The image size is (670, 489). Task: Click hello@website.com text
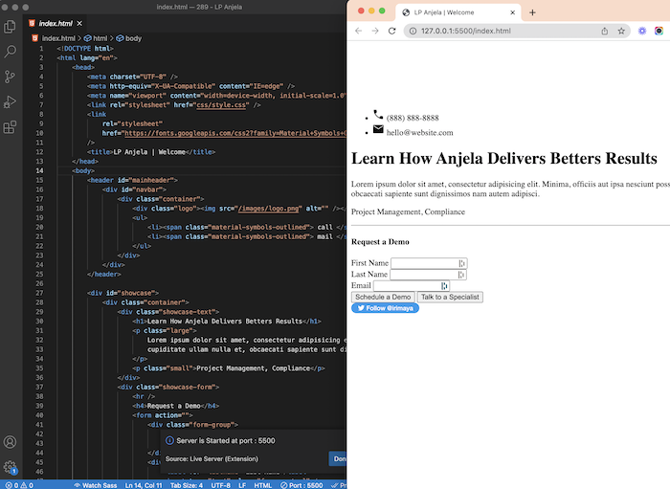419,133
